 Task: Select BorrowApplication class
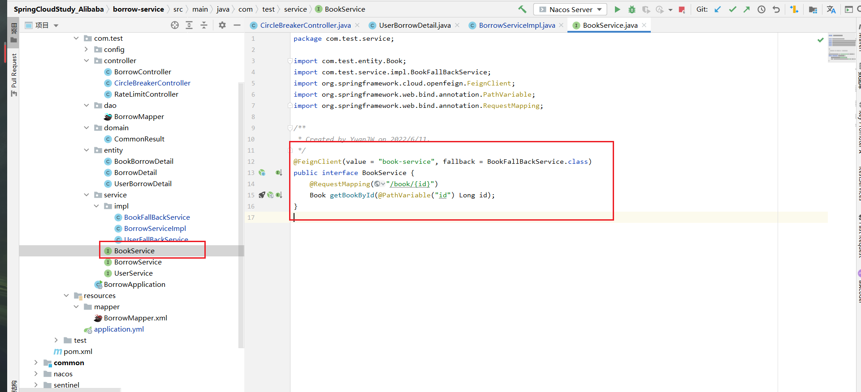(x=134, y=285)
